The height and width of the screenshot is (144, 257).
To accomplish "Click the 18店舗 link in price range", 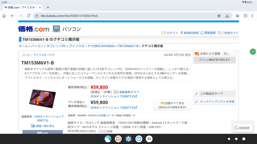I will coord(102,115).
